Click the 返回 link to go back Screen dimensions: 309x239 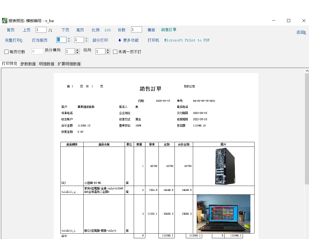point(301,32)
